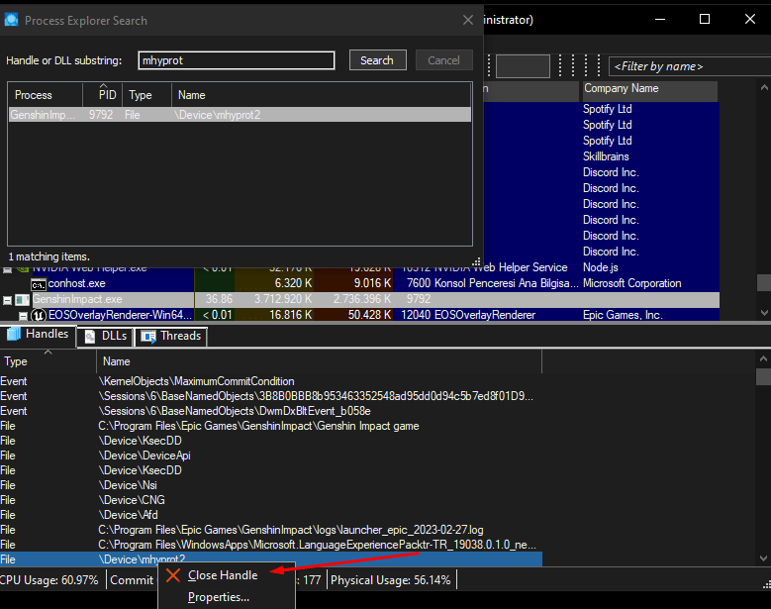Click the EOSOverlayRenderer Epic icon
The height and width of the screenshot is (609, 771).
pos(39,315)
